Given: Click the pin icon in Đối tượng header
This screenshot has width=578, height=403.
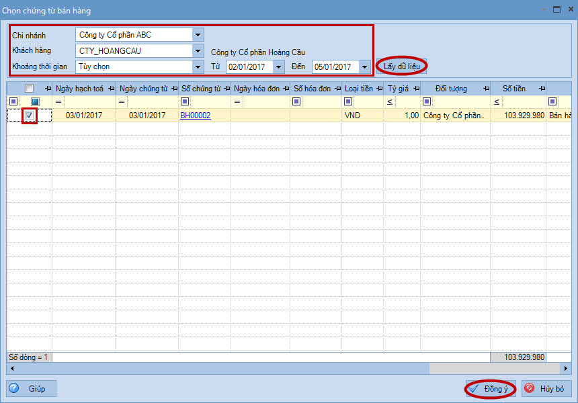Looking at the screenshot, I should (x=485, y=89).
